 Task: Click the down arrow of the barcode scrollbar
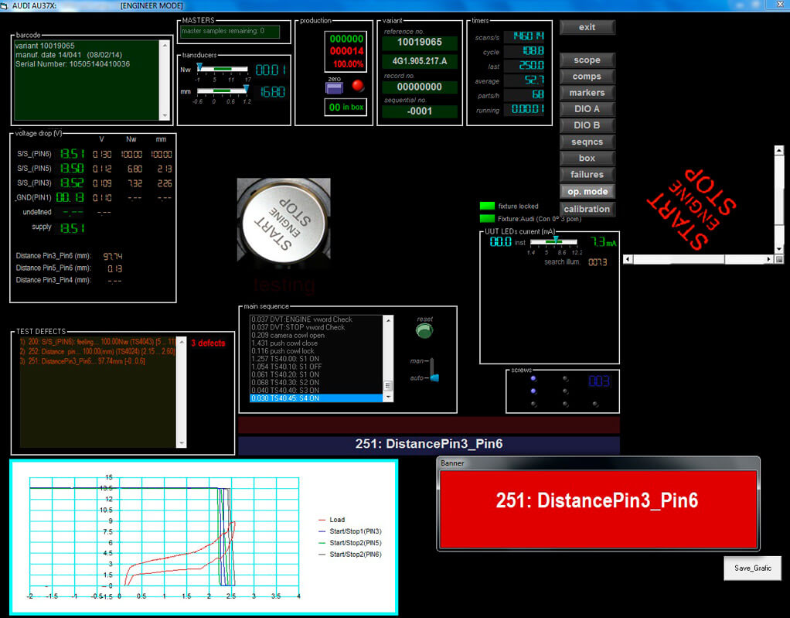point(165,115)
